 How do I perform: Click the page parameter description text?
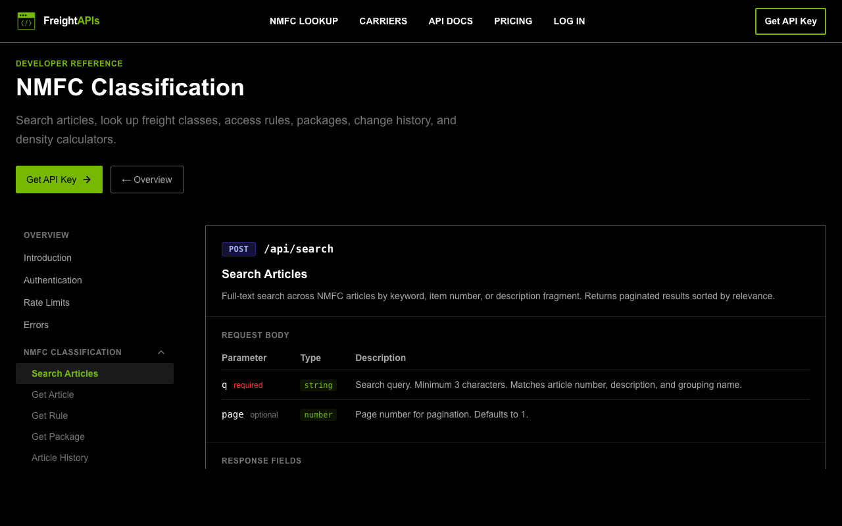pyautogui.click(x=441, y=414)
